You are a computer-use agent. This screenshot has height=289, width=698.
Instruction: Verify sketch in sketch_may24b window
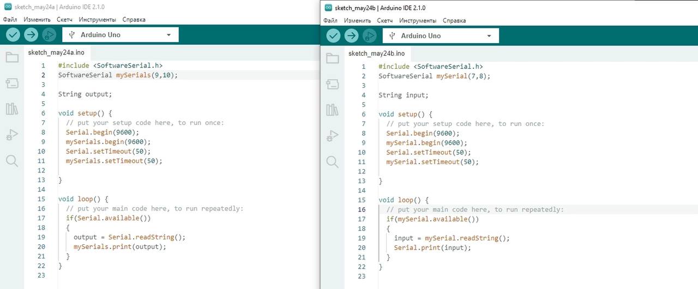pos(333,36)
